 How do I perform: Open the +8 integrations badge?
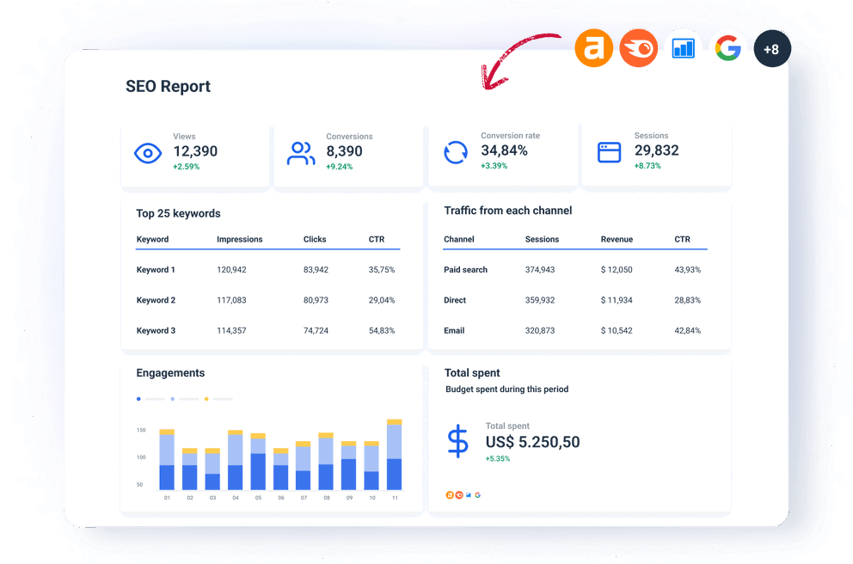click(771, 48)
